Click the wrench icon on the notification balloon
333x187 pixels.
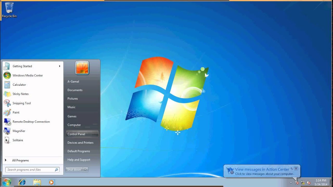292,169
